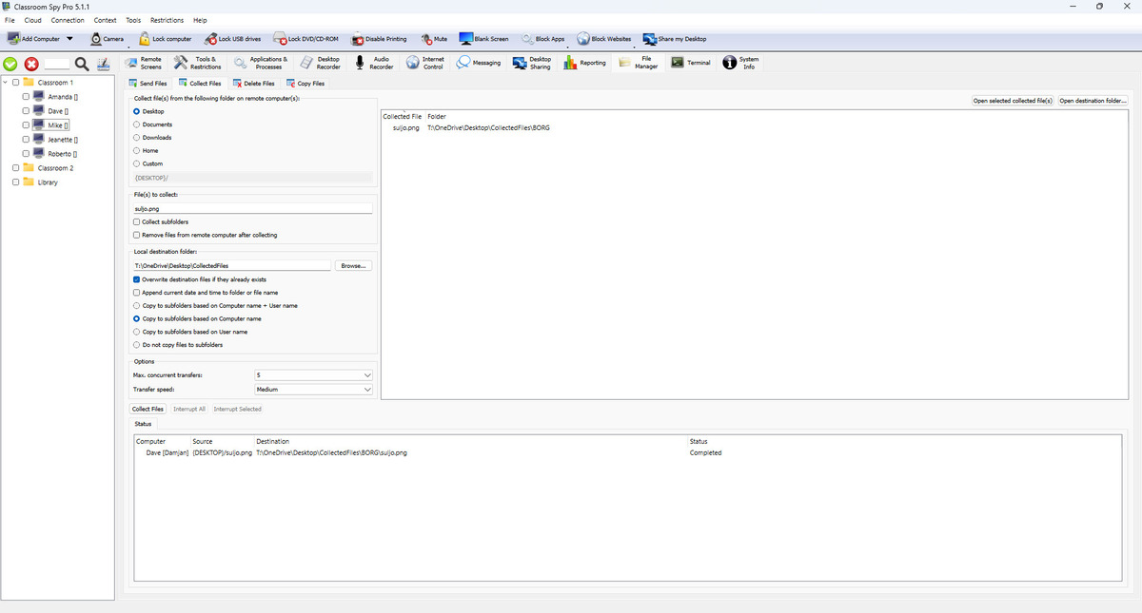The height and width of the screenshot is (613, 1142).
Task: Collapse the Classroom 1 tree node
Action: pyautogui.click(x=5, y=83)
